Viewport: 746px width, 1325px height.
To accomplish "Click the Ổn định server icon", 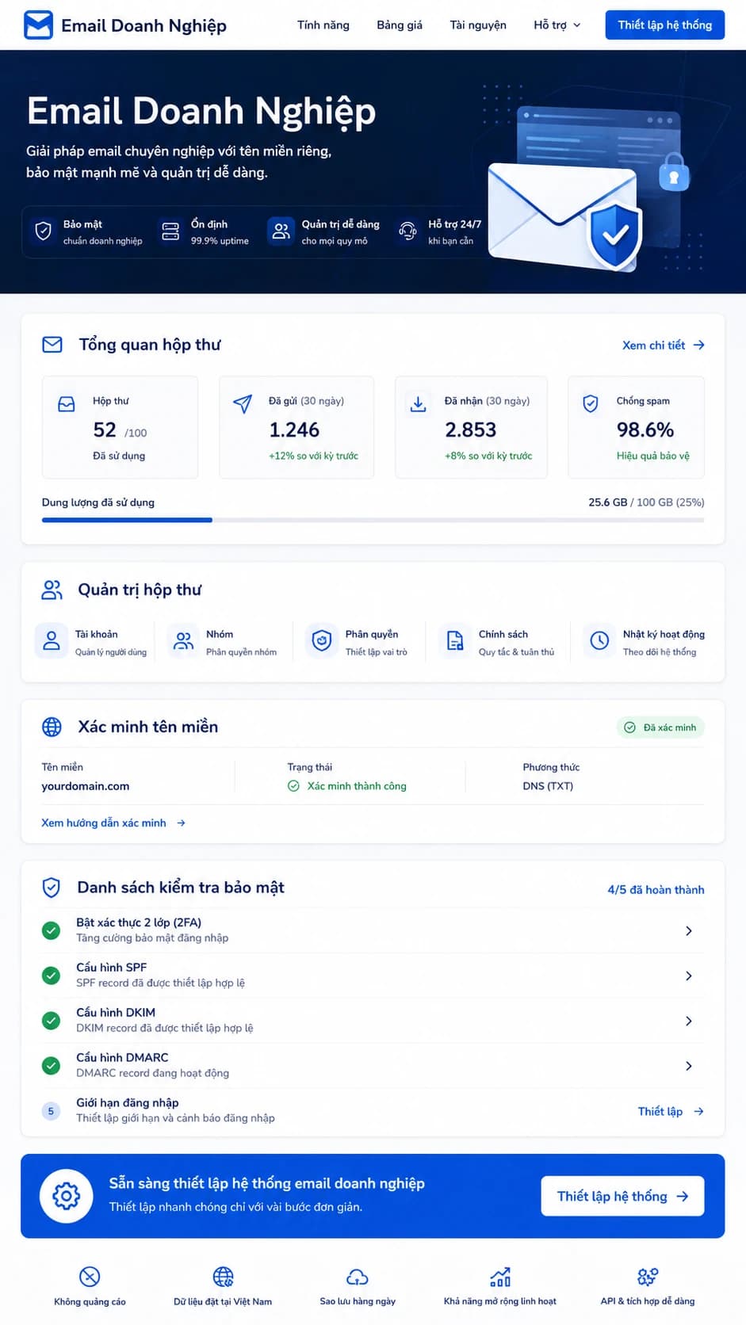I will [x=170, y=231].
